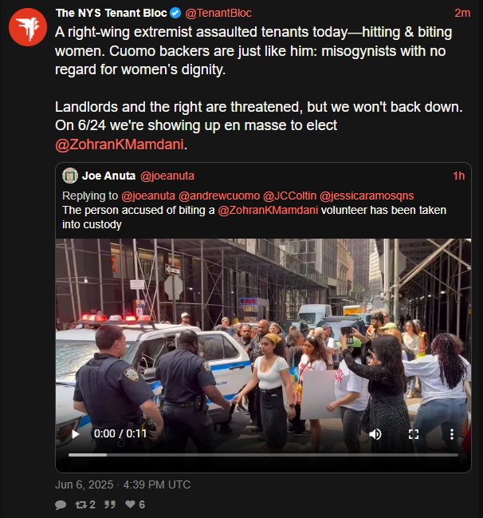Screen dimensions: 483x518
Task: Click @andrewcuomo in reply line
Action: [219, 196]
